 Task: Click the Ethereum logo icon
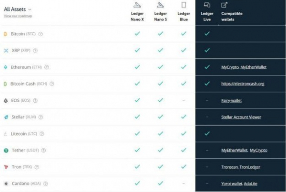tap(6, 67)
